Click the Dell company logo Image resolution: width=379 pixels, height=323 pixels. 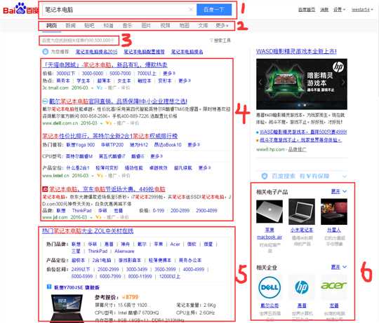tap(270, 287)
